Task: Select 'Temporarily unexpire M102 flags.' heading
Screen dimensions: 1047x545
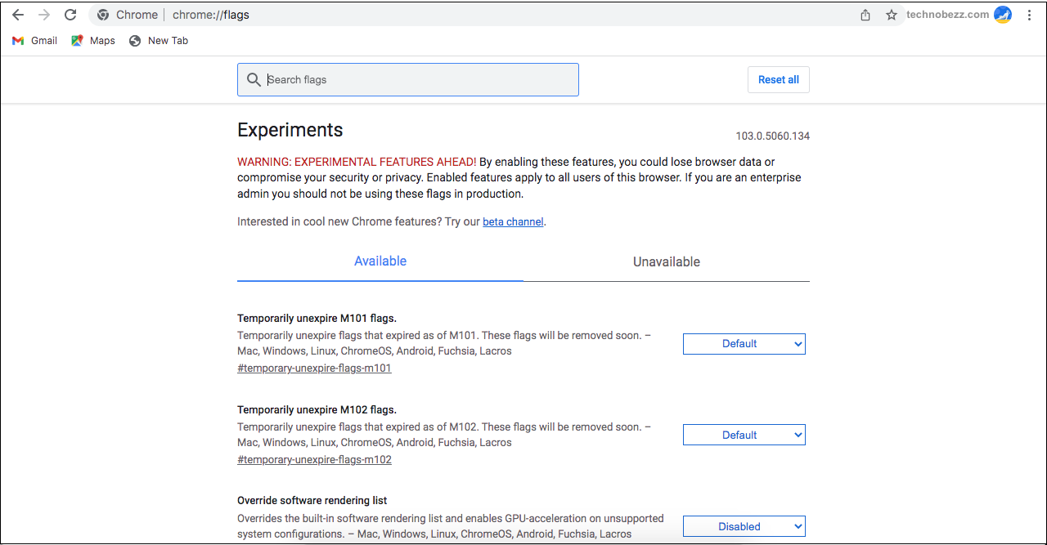Action: [x=317, y=410]
